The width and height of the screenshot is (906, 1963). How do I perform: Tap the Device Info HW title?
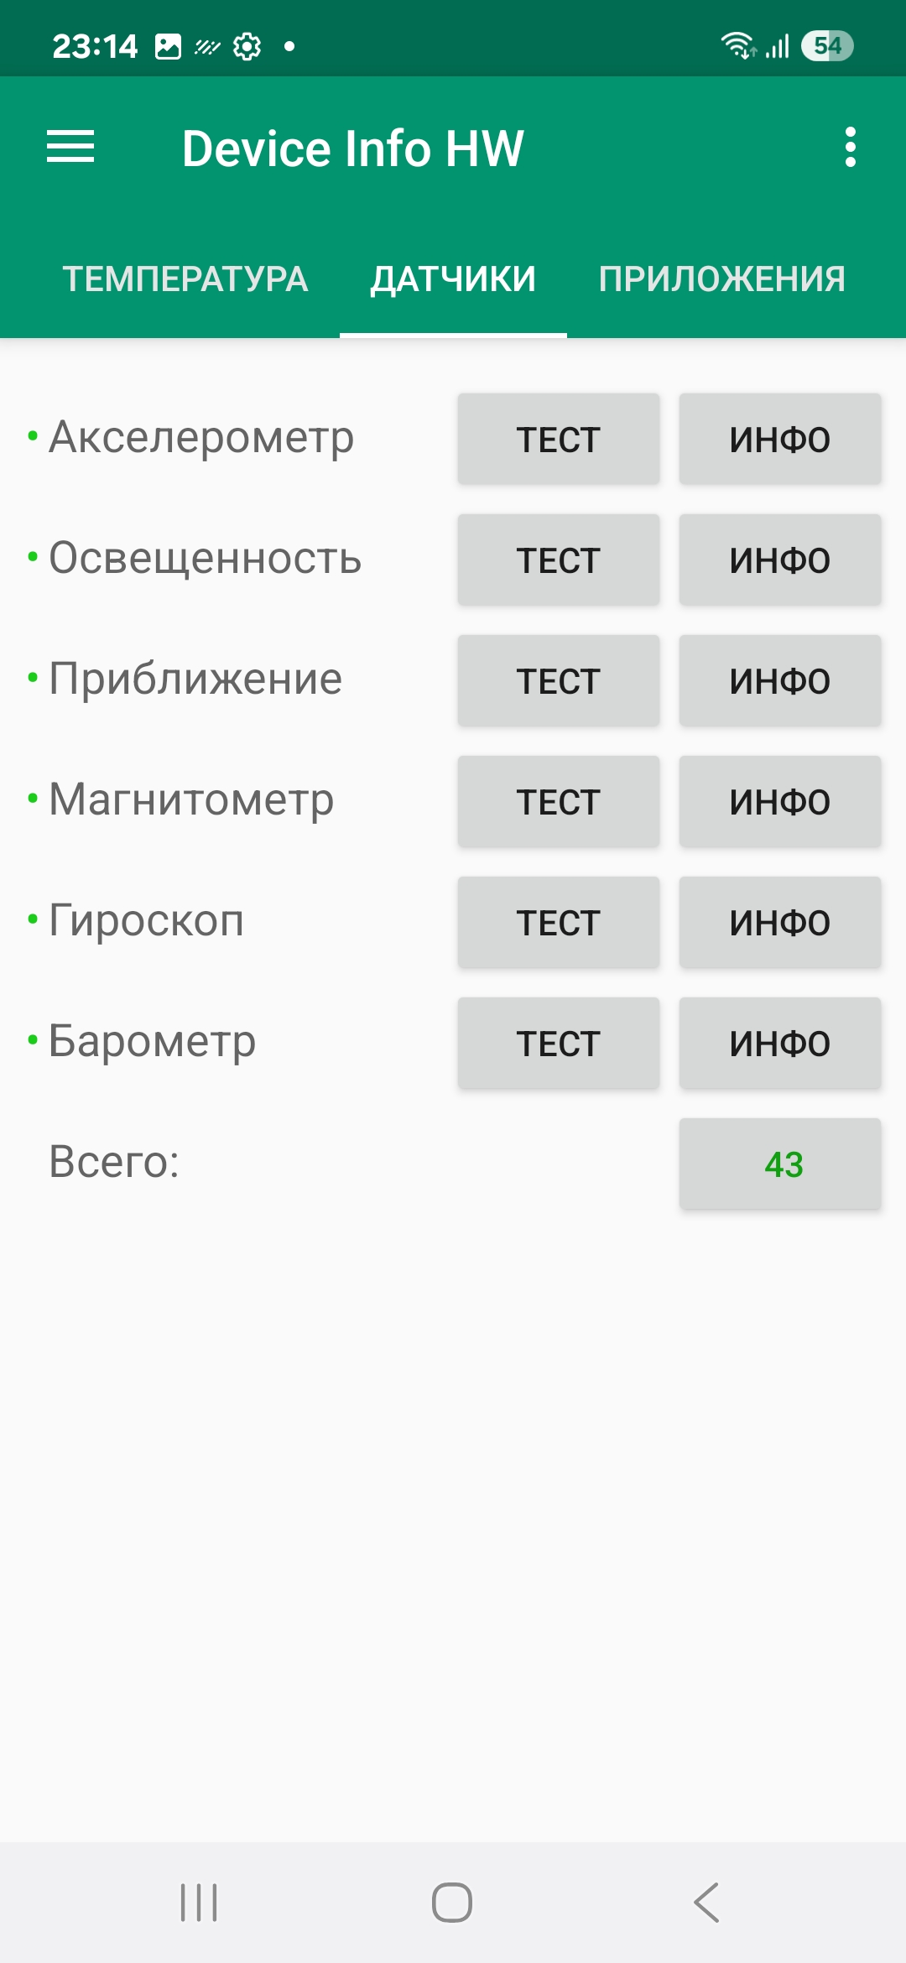coord(353,148)
